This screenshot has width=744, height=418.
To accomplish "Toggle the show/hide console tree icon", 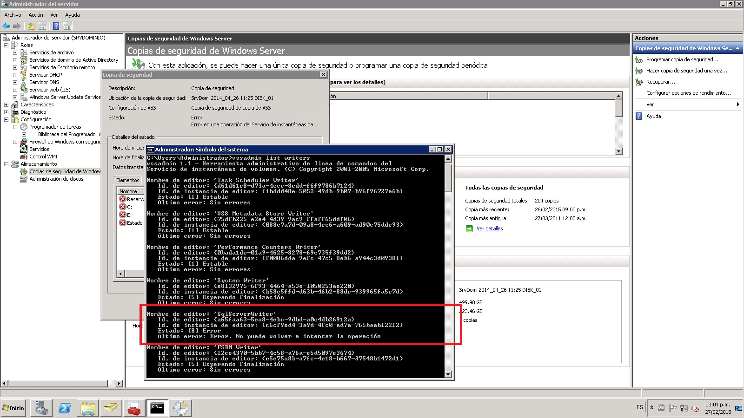I will [x=42, y=26].
